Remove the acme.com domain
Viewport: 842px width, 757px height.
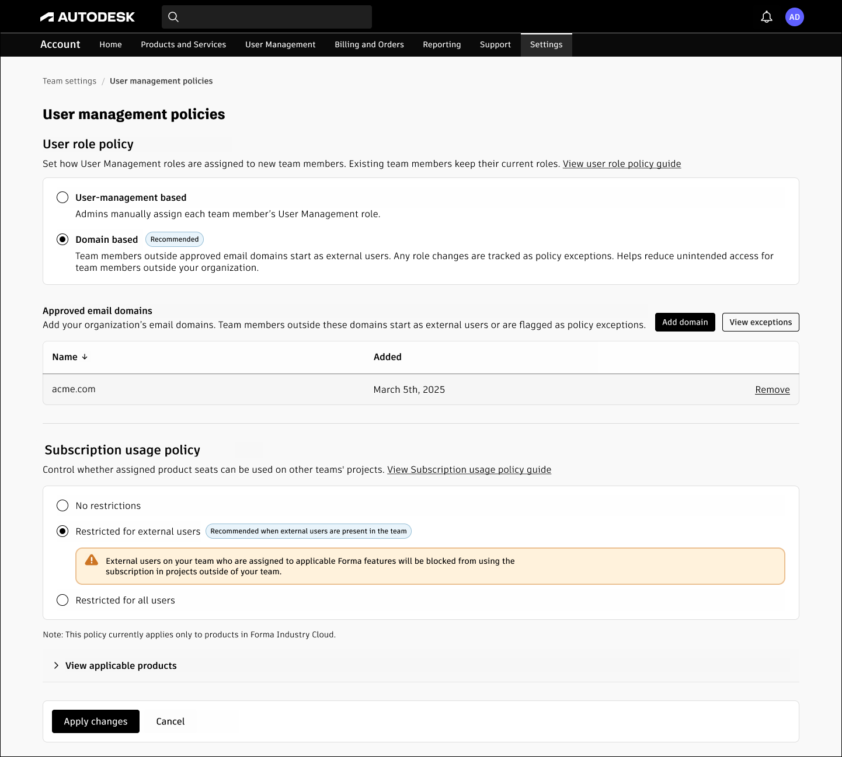pos(773,389)
